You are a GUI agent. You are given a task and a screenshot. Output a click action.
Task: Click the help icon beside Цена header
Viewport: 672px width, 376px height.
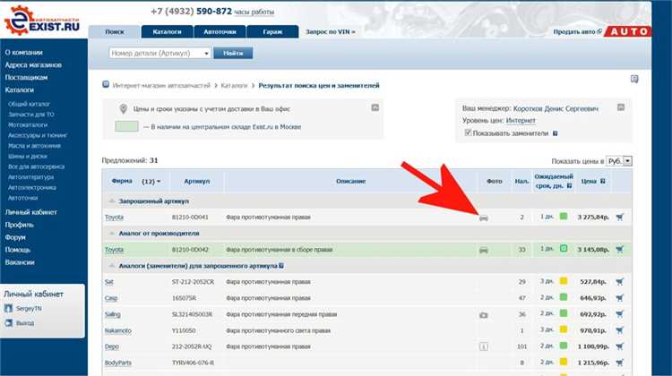(x=603, y=181)
